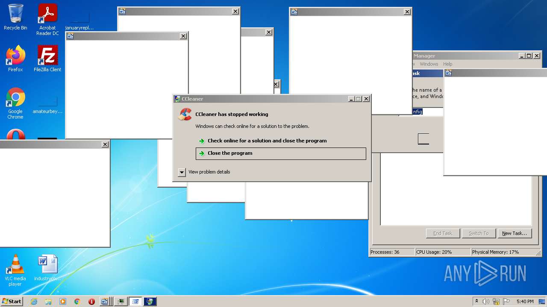Minimize the Task Manager window
Screen dimensions: 547x307
[x=522, y=56]
